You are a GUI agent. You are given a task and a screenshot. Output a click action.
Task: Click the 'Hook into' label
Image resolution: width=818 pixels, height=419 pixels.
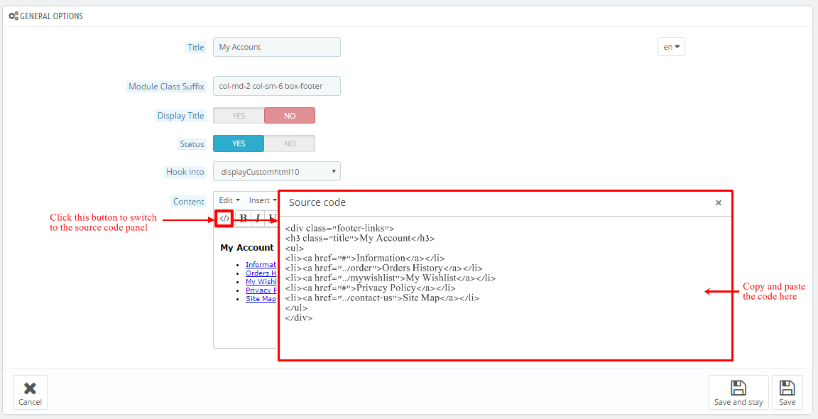point(185,171)
